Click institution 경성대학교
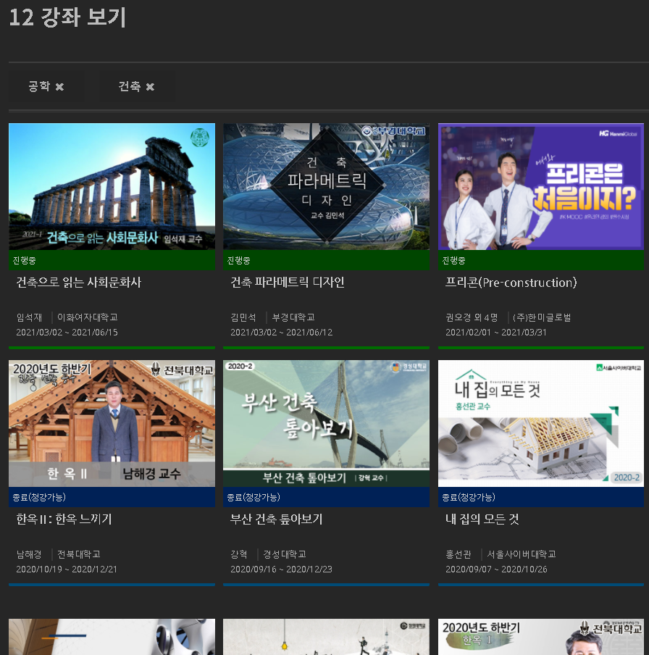Image resolution: width=649 pixels, height=655 pixels. point(285,554)
